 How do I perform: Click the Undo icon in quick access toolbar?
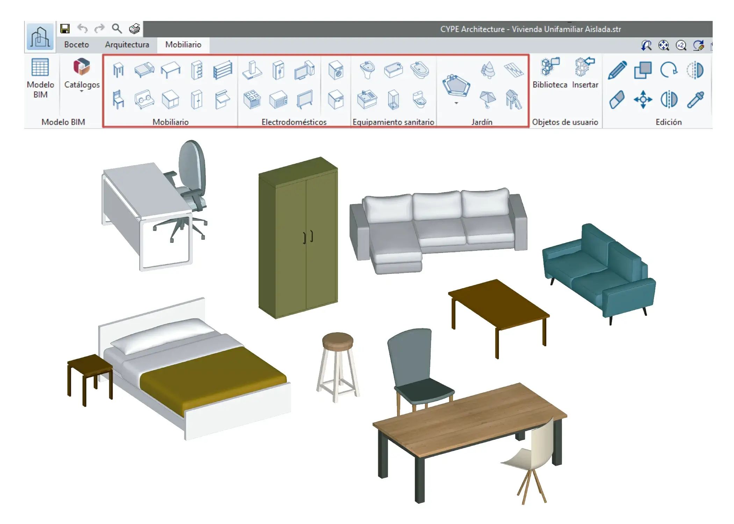[82, 29]
